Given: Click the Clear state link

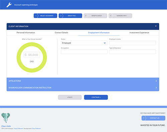Looking at the screenshot, I should click(6, 126).
